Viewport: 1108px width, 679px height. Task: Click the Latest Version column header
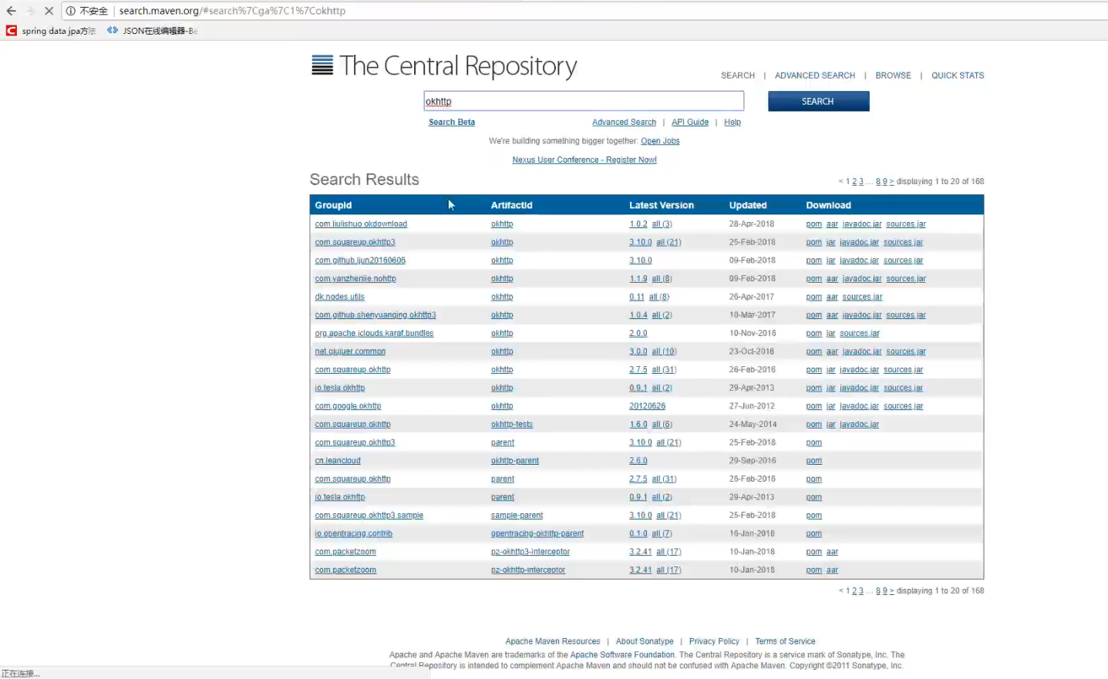click(x=662, y=205)
